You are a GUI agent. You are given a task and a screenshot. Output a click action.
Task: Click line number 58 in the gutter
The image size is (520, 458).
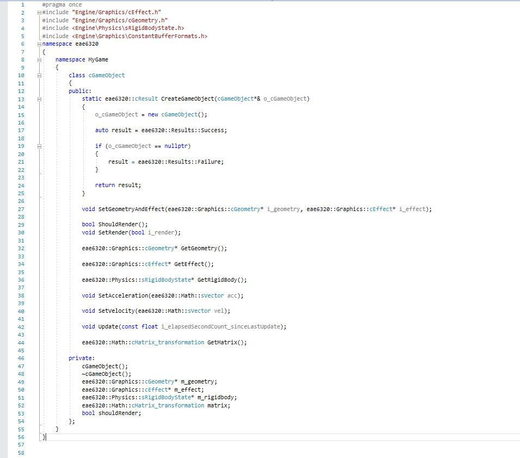coord(21,453)
